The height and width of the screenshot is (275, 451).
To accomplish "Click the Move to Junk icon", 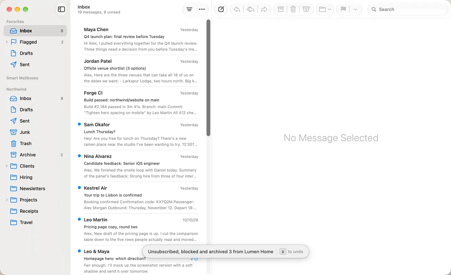I will (306, 10).
